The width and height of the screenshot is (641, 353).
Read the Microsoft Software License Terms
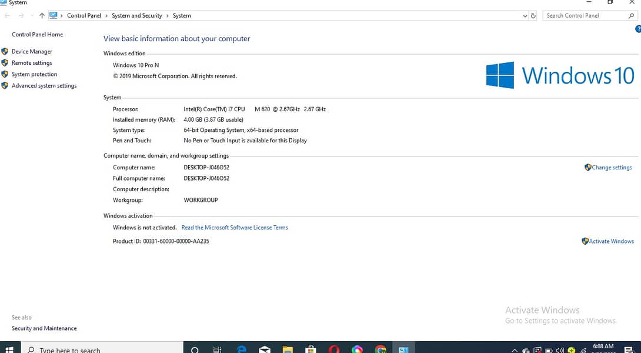click(x=235, y=228)
